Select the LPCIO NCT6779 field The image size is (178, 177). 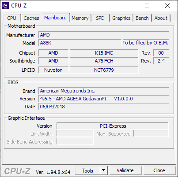pos(104,70)
